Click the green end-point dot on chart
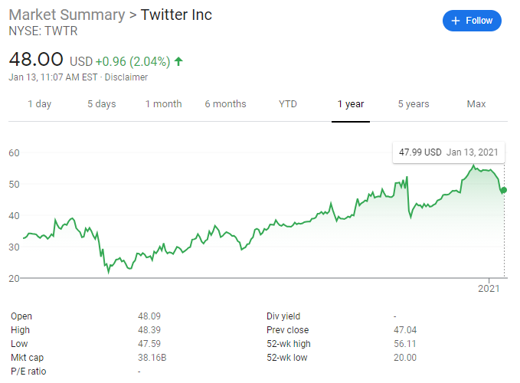This screenshot has width=520, height=383. coord(503,190)
